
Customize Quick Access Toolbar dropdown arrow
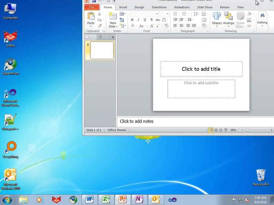114,1
